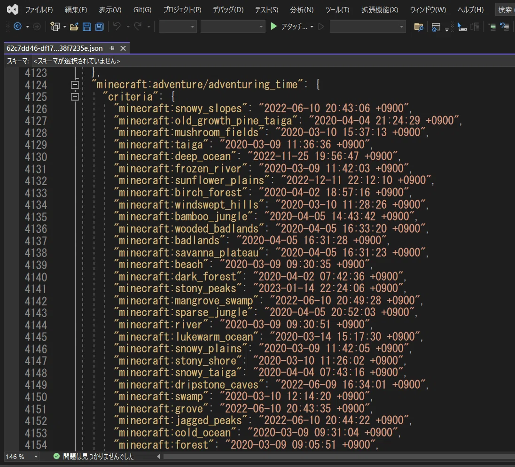Close the 62c7dd46 json tab
This screenshot has width=515, height=467.
coord(123,48)
